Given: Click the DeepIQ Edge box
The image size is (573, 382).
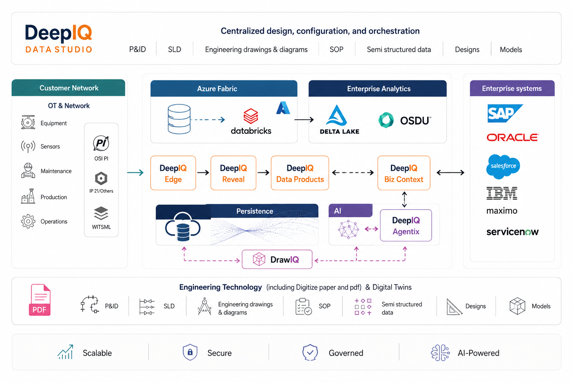Looking at the screenshot, I should 173,173.
